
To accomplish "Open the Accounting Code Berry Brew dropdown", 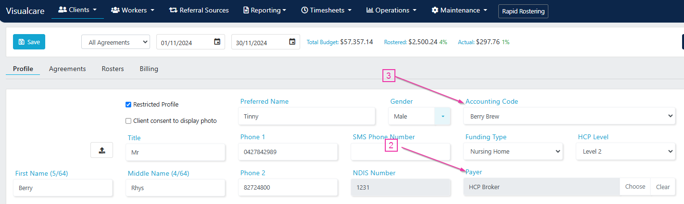I will point(570,116).
